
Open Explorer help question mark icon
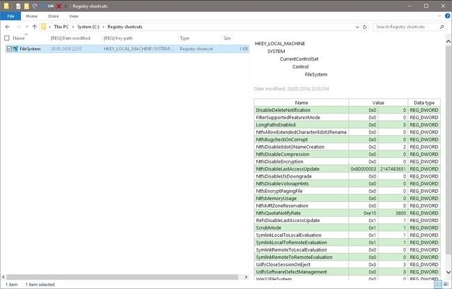coord(446,15)
